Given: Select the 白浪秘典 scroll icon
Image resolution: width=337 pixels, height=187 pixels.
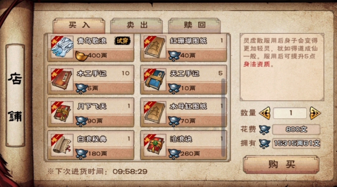Looking at the screenshot, I should click(x=62, y=145).
